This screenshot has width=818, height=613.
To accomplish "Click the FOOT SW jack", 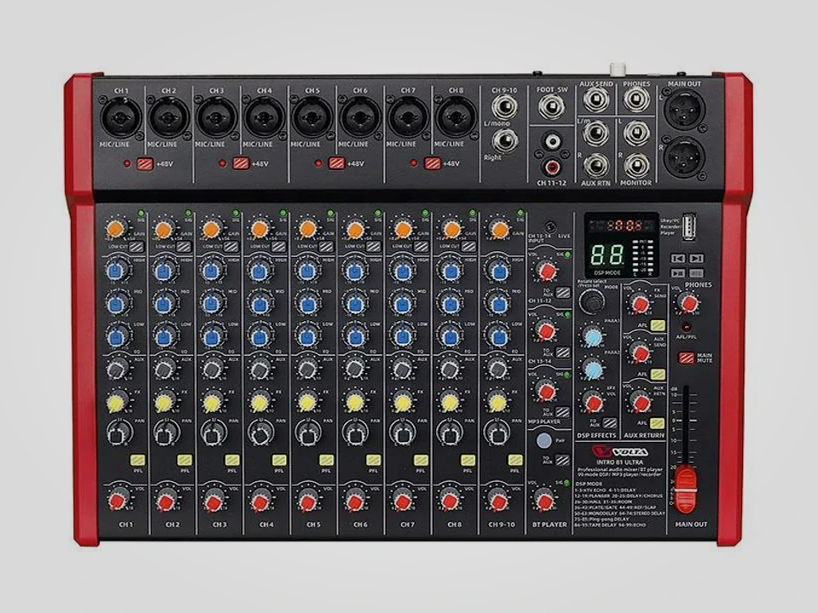I will [x=551, y=108].
